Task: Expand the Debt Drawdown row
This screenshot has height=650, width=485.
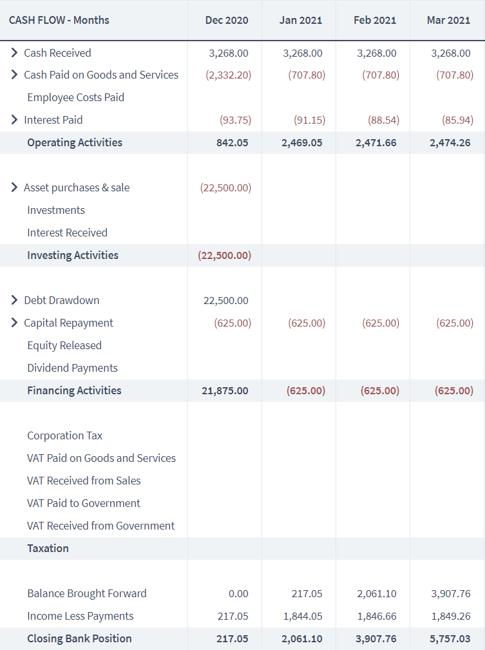Action: [x=15, y=300]
